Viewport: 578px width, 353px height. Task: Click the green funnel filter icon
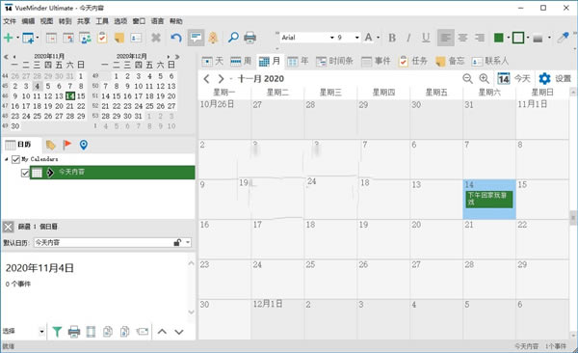pos(57,332)
